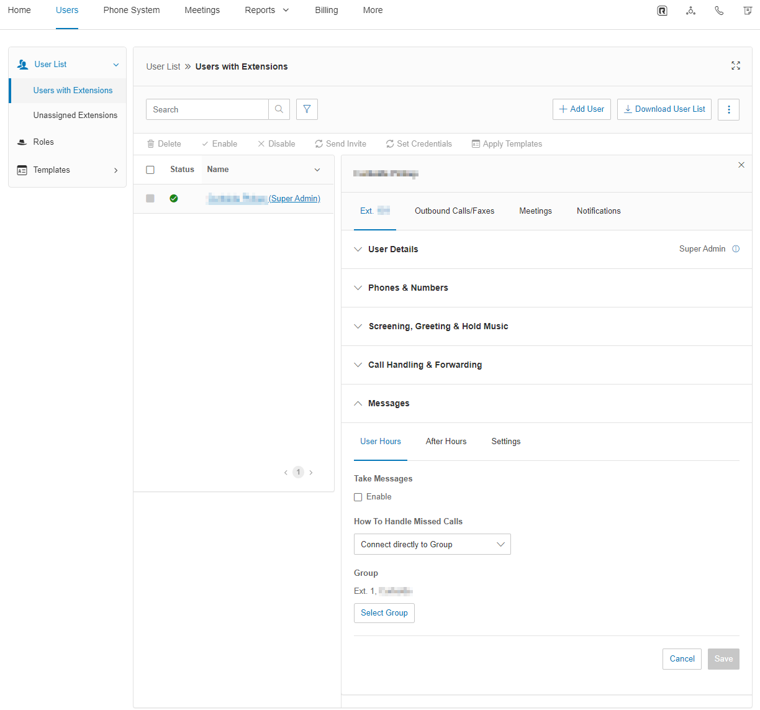Open the Name column dropdown

click(x=317, y=170)
